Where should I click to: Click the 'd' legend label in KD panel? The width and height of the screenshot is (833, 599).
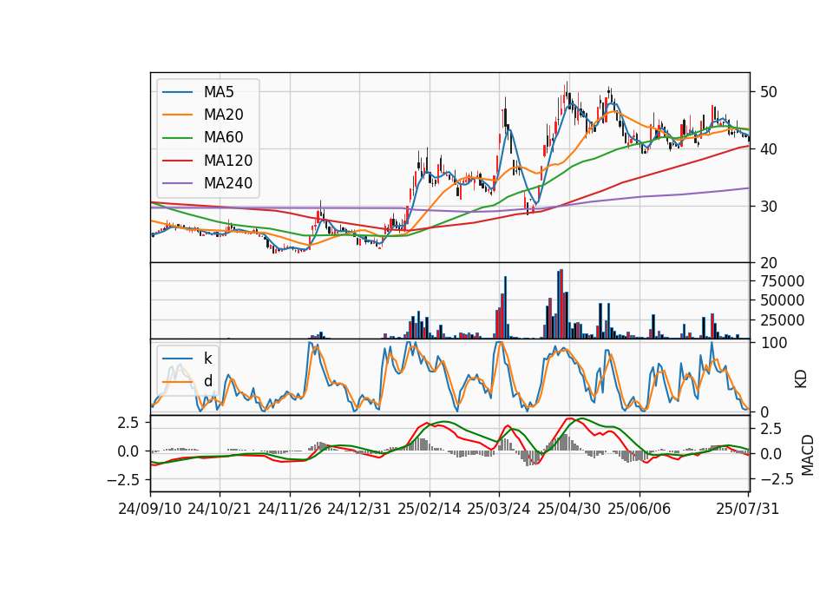pos(207,381)
